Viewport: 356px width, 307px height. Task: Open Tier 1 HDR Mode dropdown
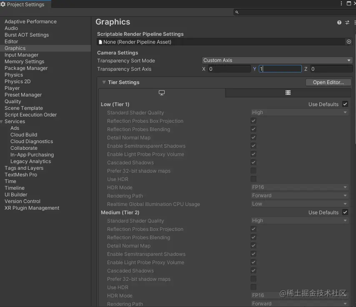tap(299, 187)
